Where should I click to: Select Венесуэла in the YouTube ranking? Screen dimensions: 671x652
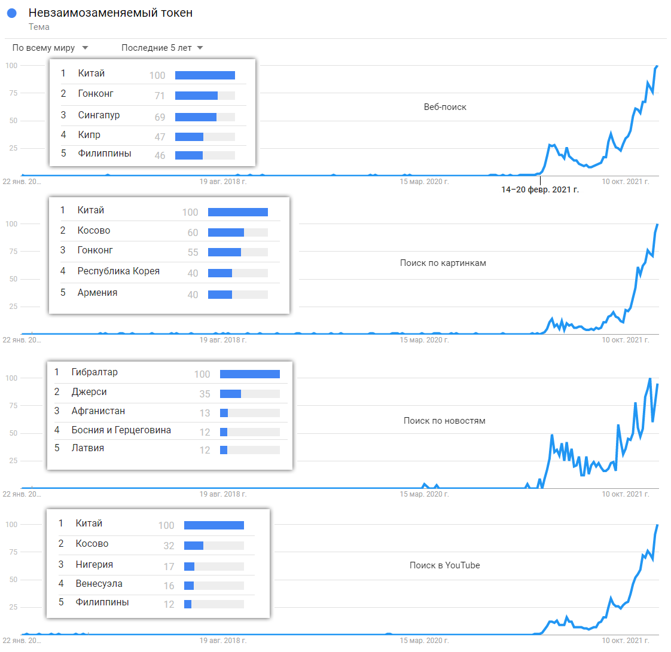pos(99,584)
